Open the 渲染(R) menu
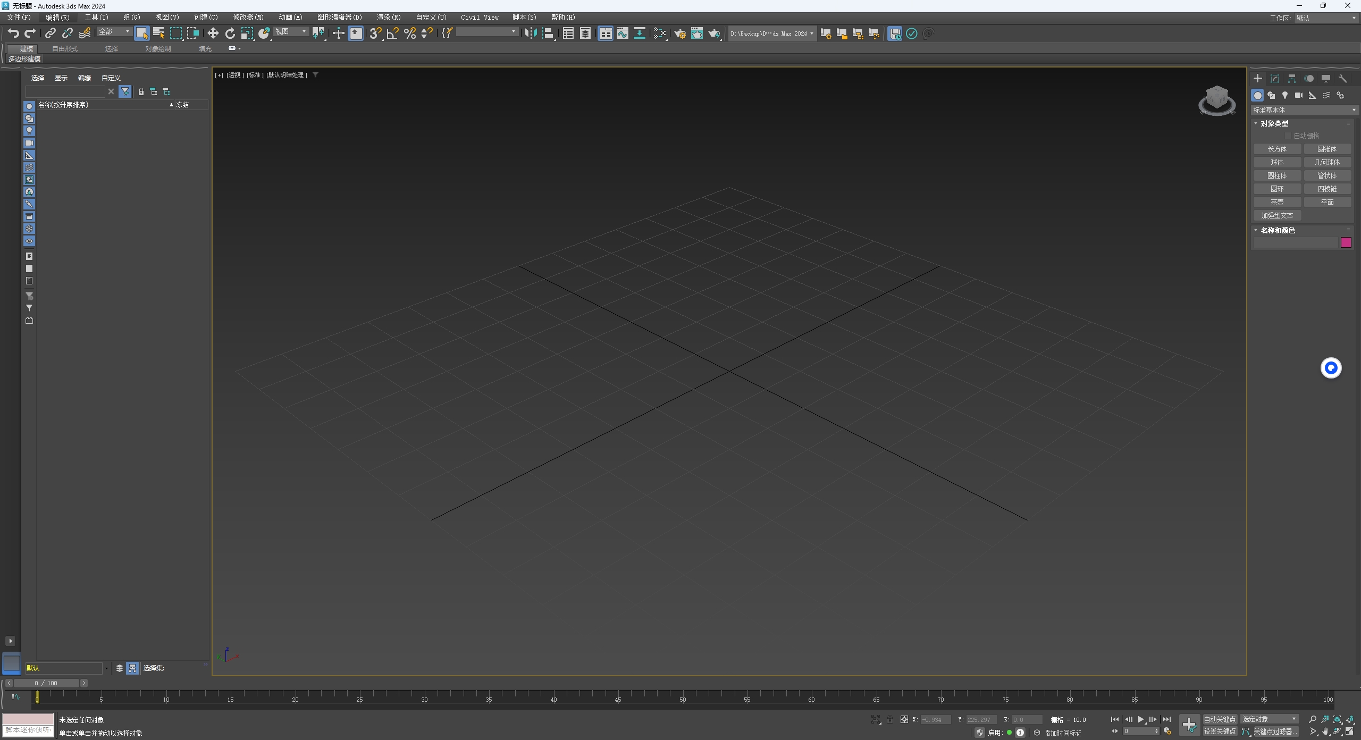Viewport: 1361px width, 740px height. [389, 18]
